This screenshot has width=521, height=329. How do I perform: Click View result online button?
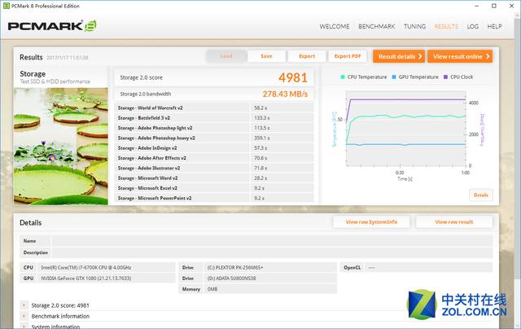click(x=461, y=56)
